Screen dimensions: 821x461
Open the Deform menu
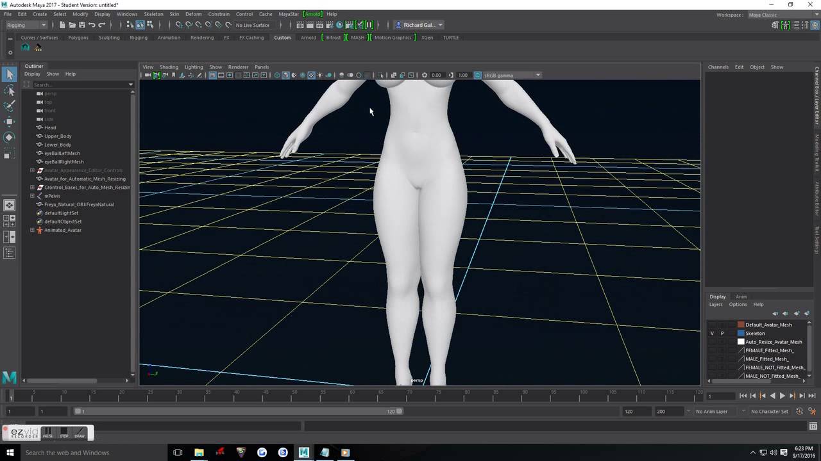tap(193, 14)
